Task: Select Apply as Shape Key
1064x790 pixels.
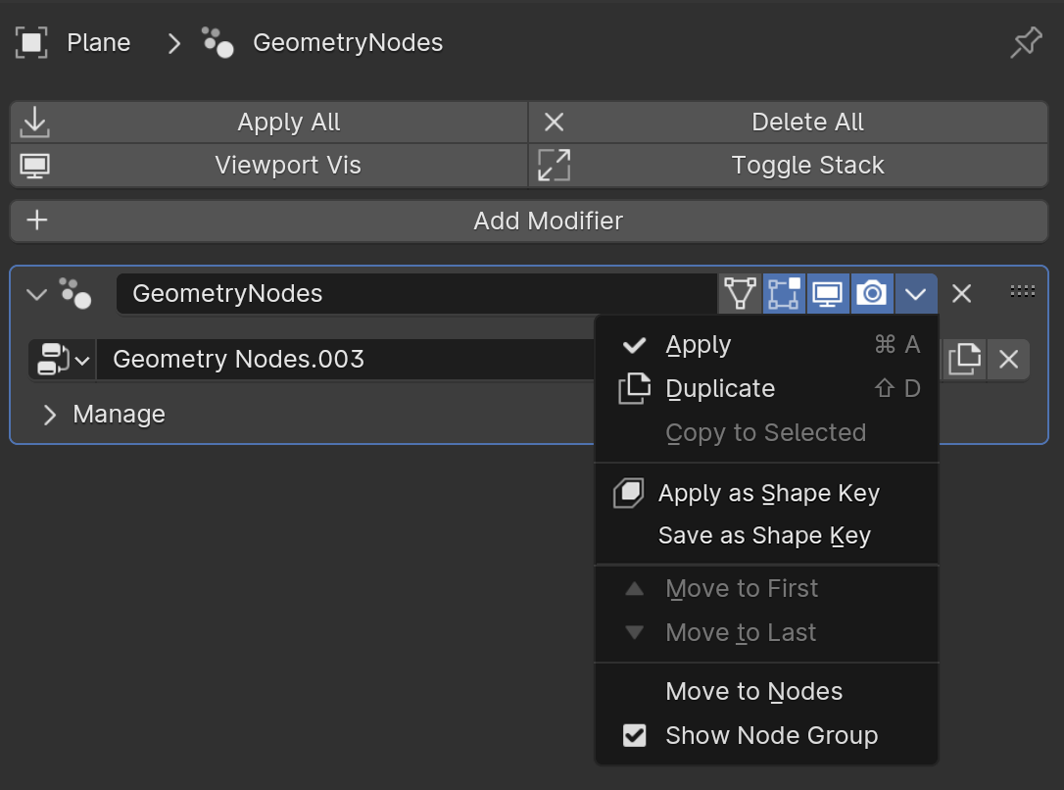Action: coord(767,493)
